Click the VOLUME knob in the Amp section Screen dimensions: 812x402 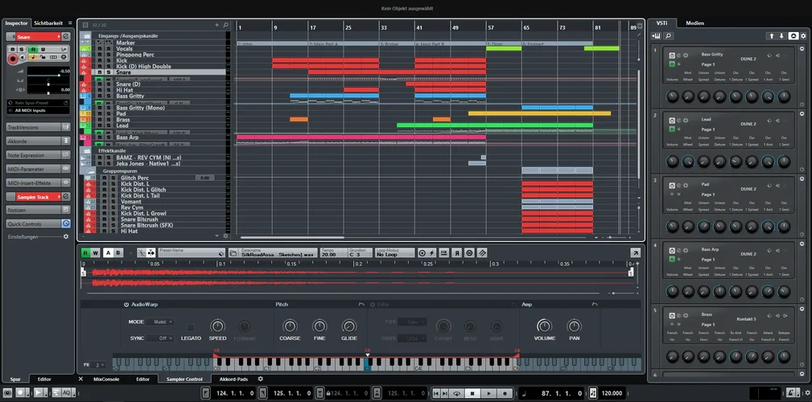[x=545, y=326]
